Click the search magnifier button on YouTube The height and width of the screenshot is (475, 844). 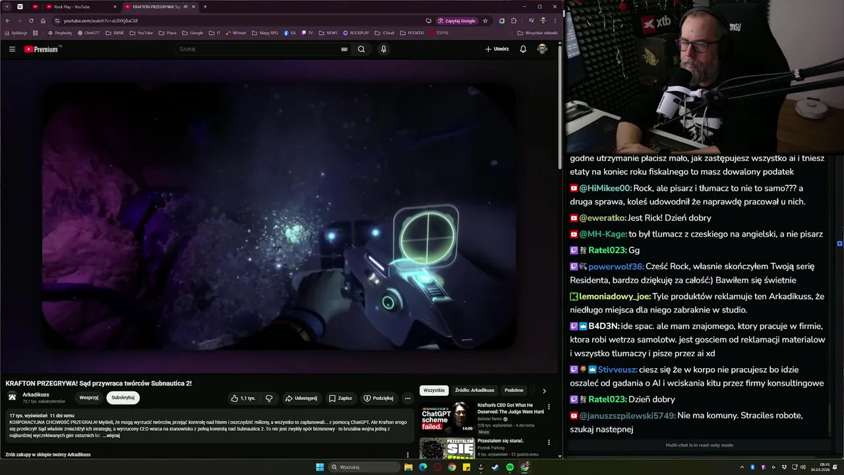tap(361, 49)
